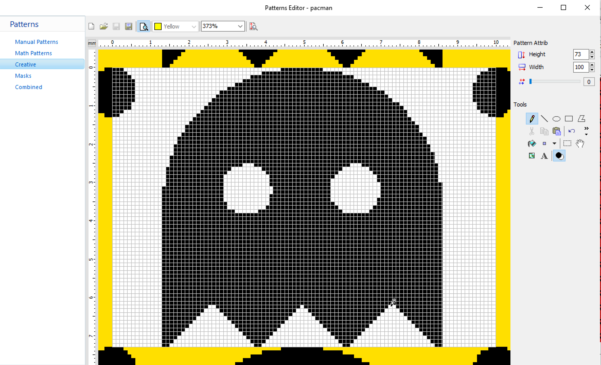This screenshot has width=601, height=365.
Task: Select the Rectangle drawing tool
Action: (569, 119)
